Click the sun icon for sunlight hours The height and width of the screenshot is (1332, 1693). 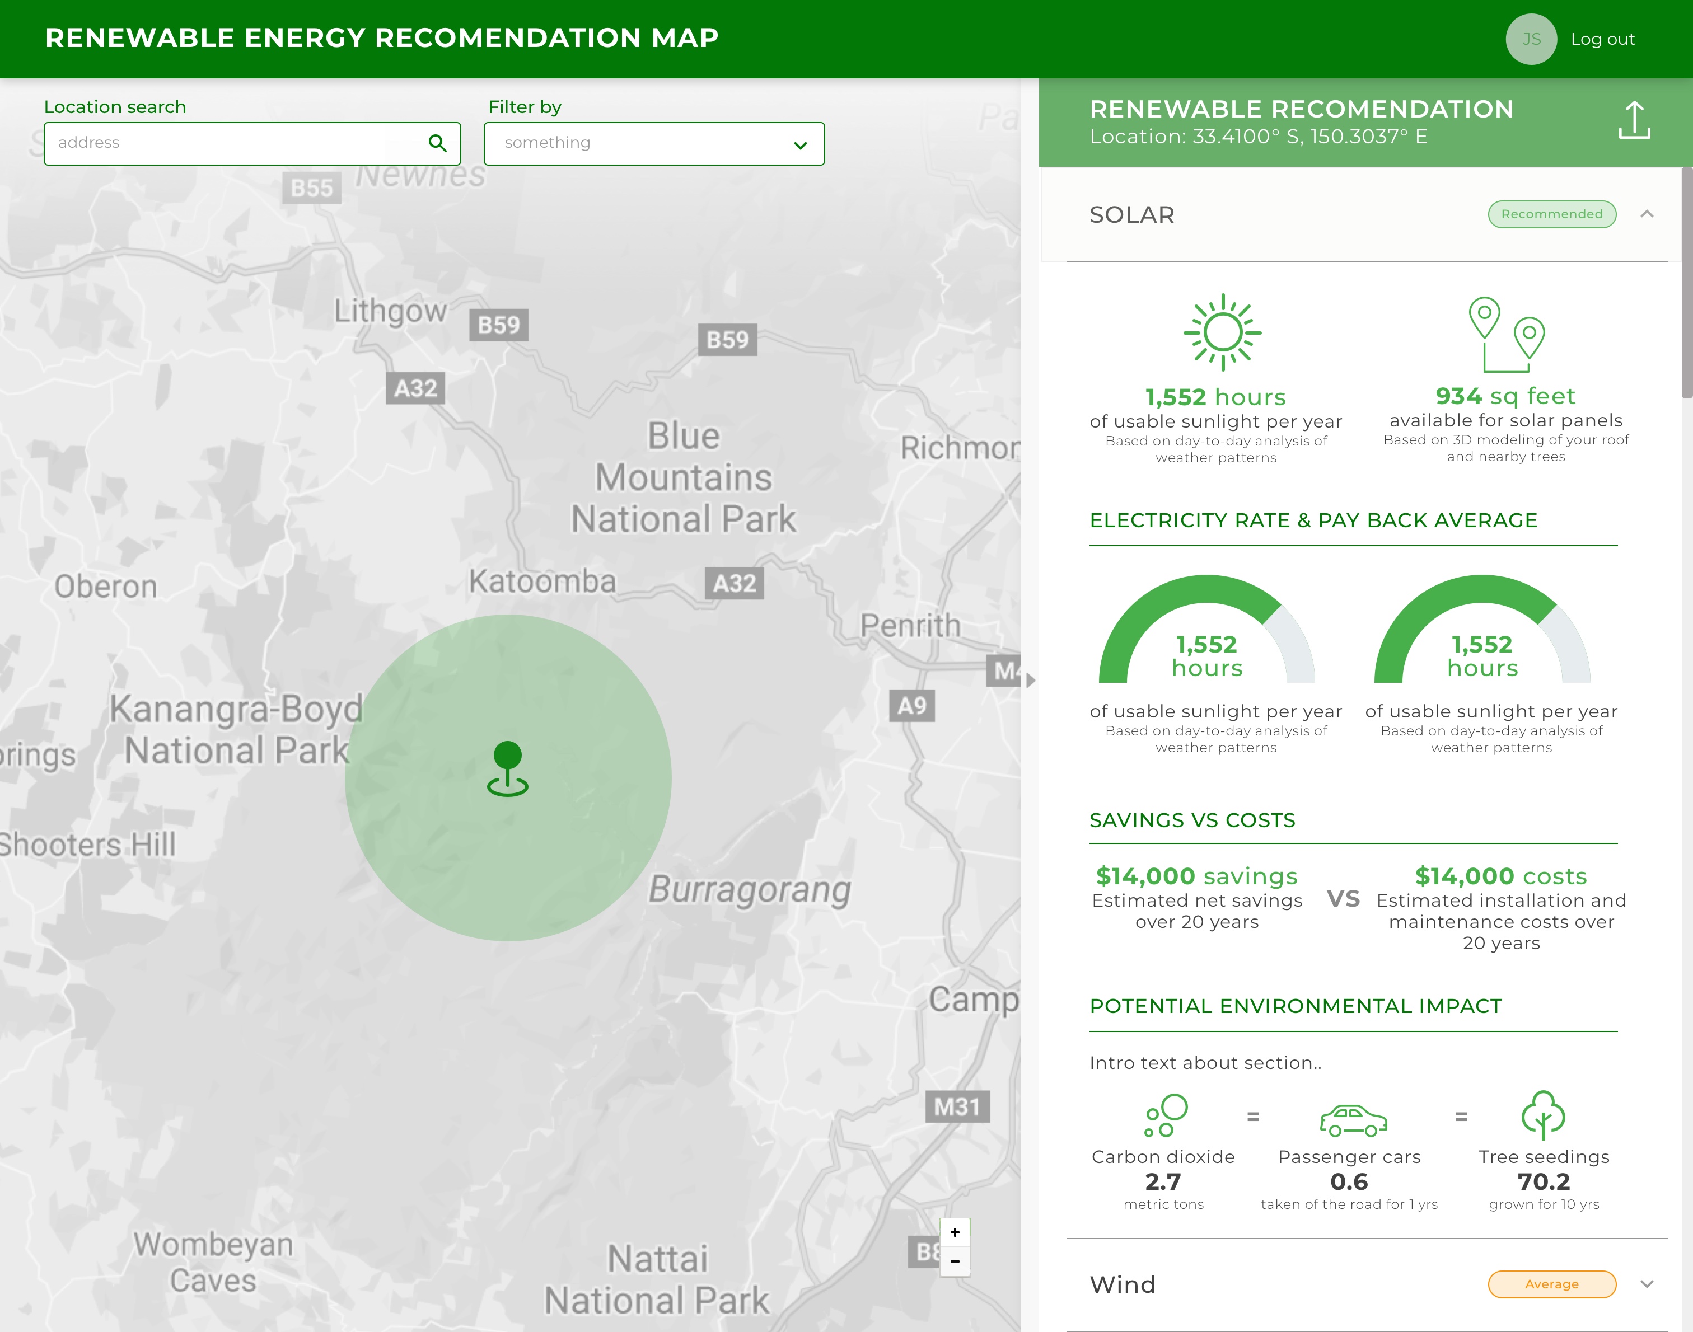1223,332
